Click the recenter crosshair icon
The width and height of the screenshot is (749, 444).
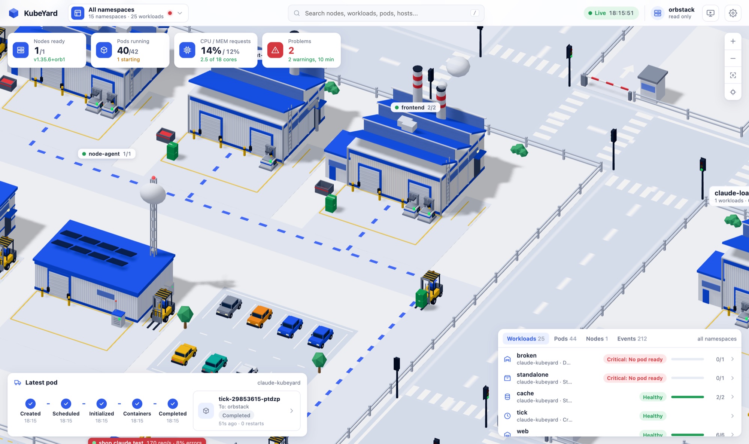pyautogui.click(x=733, y=92)
